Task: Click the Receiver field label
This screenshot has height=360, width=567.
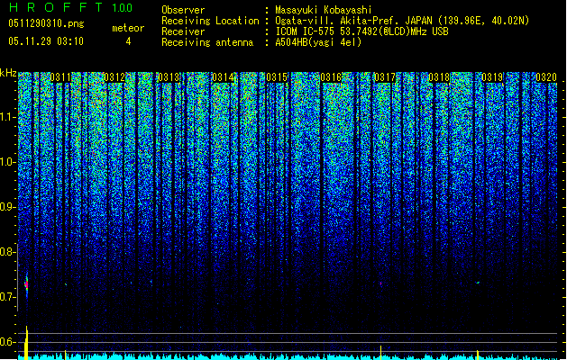Action: (183, 31)
